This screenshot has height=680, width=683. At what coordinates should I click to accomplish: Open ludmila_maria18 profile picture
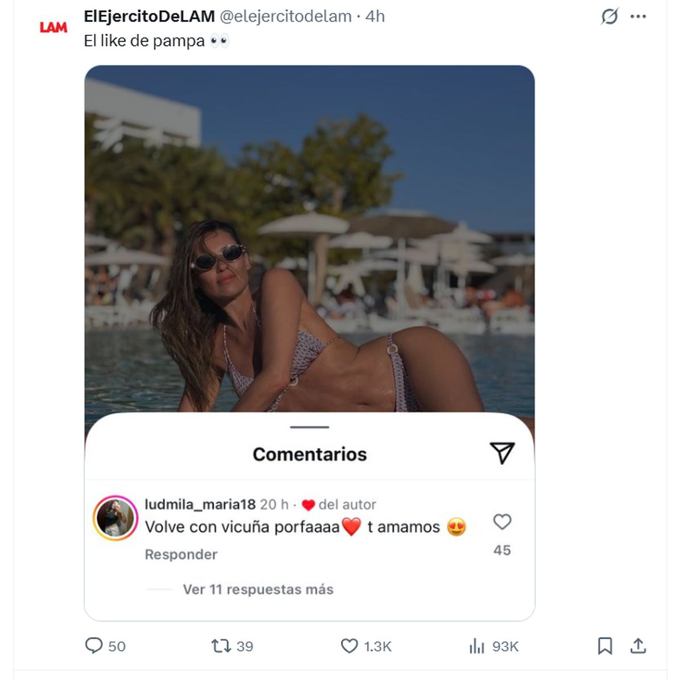point(116,518)
